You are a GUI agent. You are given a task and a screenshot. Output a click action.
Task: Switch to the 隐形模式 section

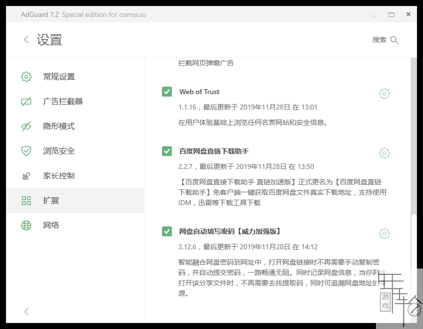pyautogui.click(x=75, y=126)
